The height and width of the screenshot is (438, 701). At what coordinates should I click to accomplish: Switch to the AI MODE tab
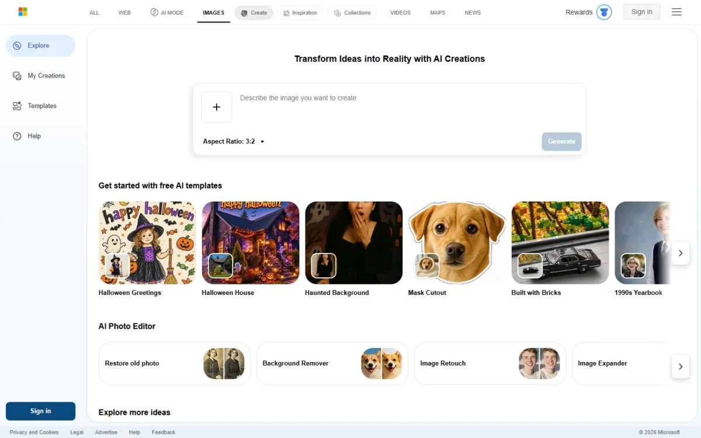coord(167,13)
